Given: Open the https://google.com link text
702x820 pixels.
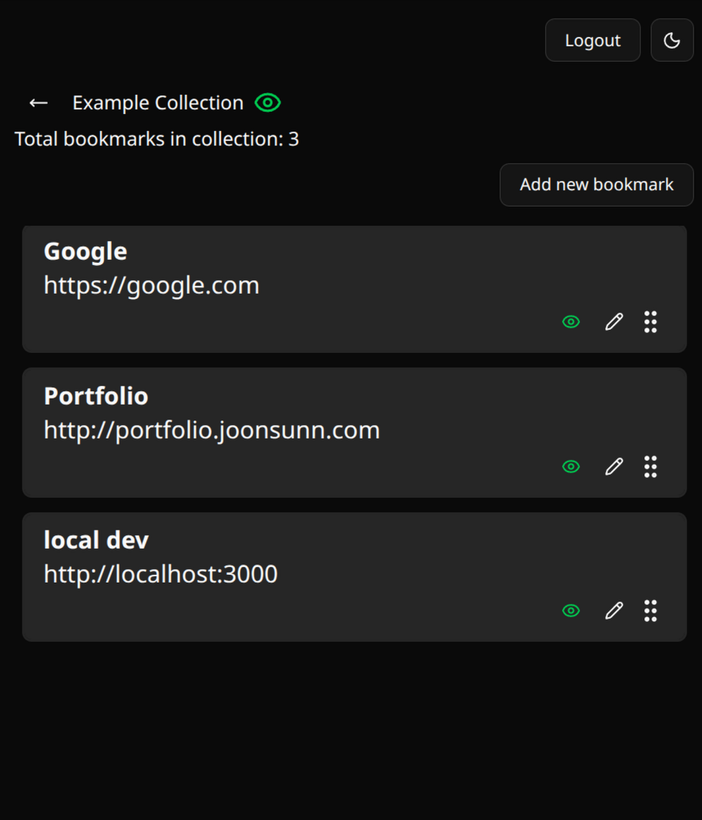Looking at the screenshot, I should coord(152,285).
